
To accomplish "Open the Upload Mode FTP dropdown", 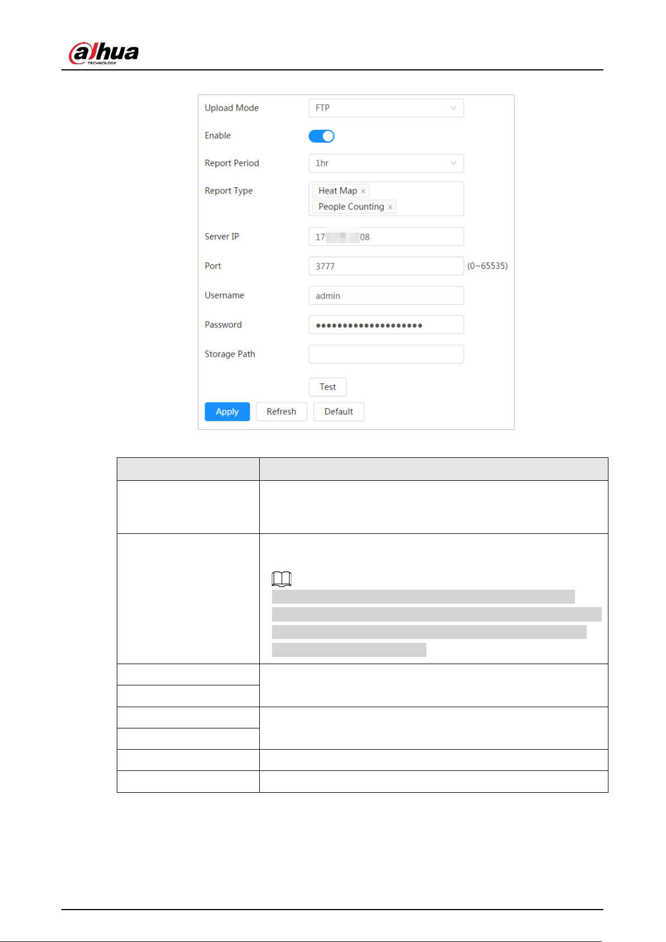I will [x=386, y=108].
